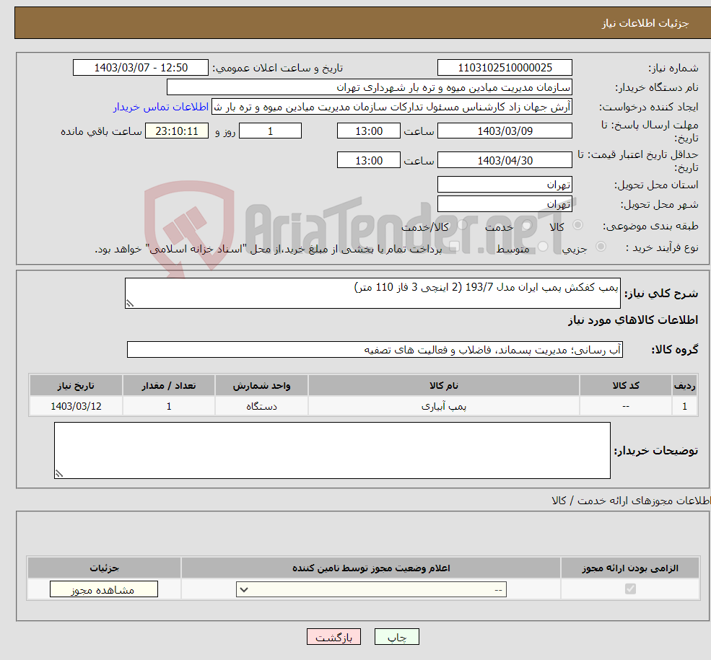Click the دستگاه unit cell
This screenshot has height=660, width=711.
261,406
